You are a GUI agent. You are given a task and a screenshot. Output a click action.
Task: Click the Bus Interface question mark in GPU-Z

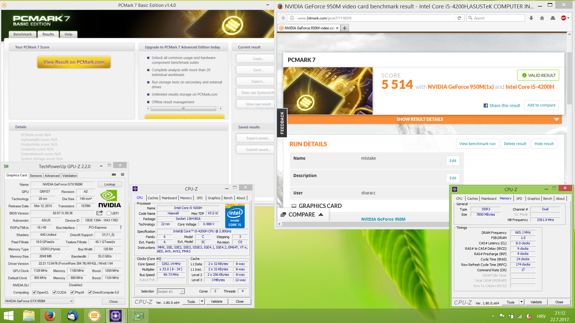tap(121, 227)
